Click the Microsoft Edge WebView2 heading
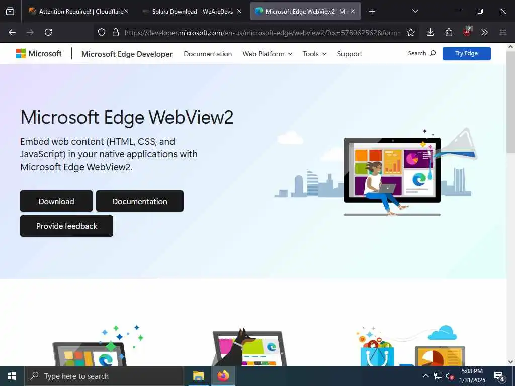Viewport: 515px width, 386px height. (x=127, y=117)
